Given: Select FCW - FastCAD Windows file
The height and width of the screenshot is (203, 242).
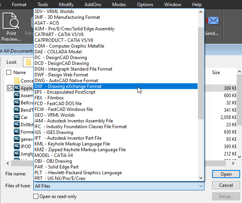Looking at the screenshot, I should [116, 109].
